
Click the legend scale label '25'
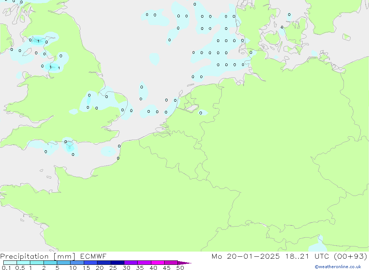(113, 268)
